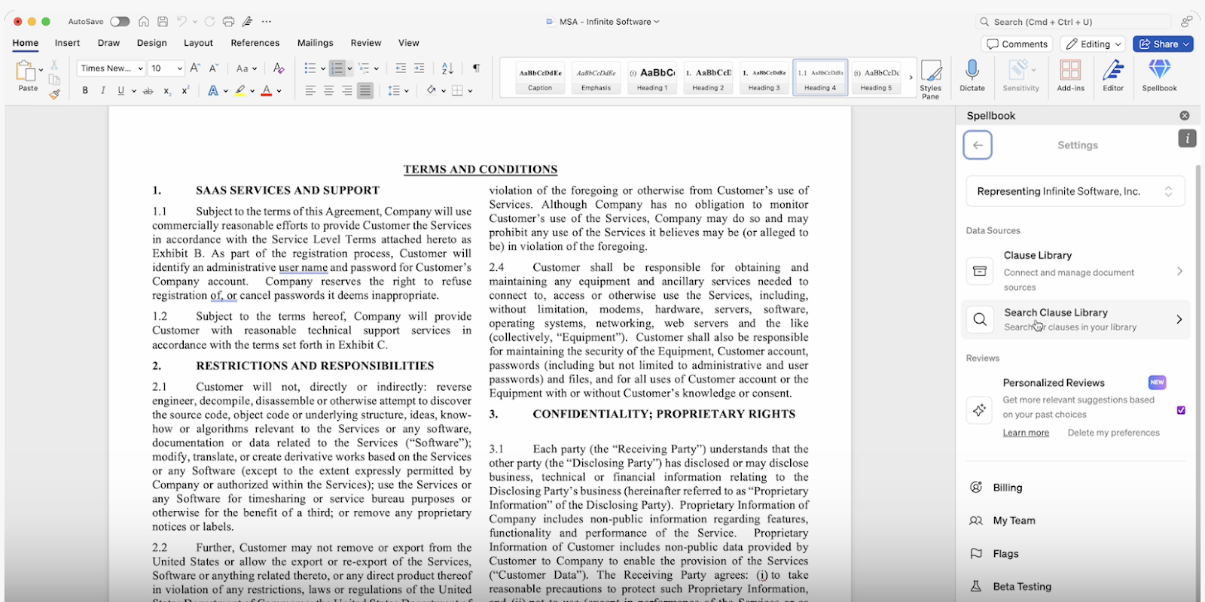
Task: Click the Paste clipboard icon
Action: coord(26,71)
